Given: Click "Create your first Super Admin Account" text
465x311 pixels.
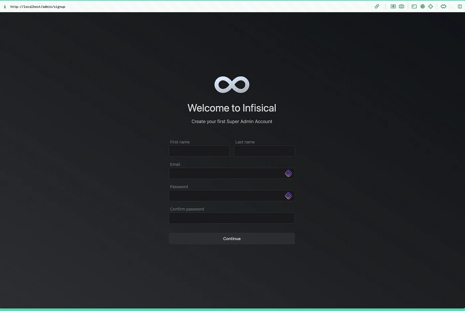Looking at the screenshot, I should click(x=232, y=122).
